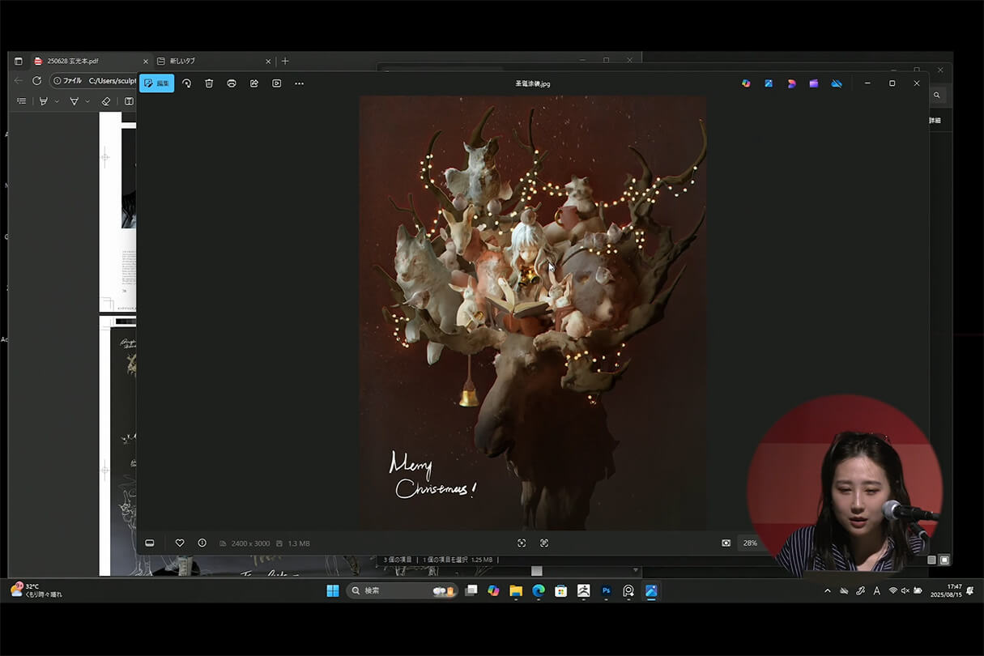Viewport: 984px width, 656px height.
Task: Delete the photo with the trash icon
Action: pyautogui.click(x=209, y=83)
